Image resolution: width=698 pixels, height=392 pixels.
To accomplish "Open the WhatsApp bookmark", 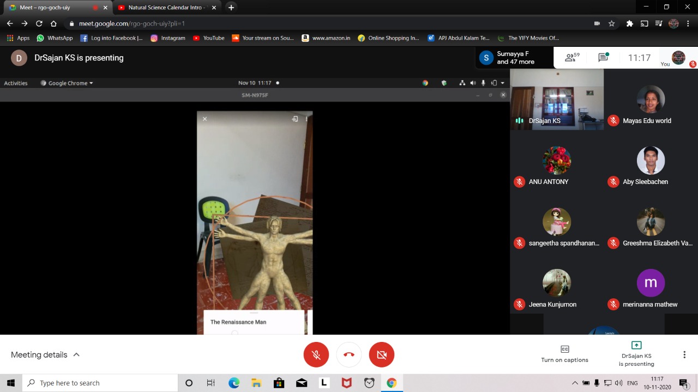I will (x=55, y=38).
